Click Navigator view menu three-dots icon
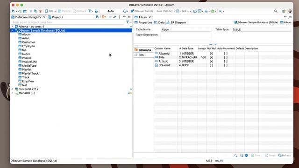The width and height of the screenshot is (299, 168). [x=120, y=17]
